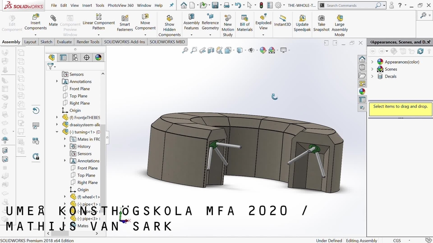Collapse the turning<1> component node

coord(57,132)
